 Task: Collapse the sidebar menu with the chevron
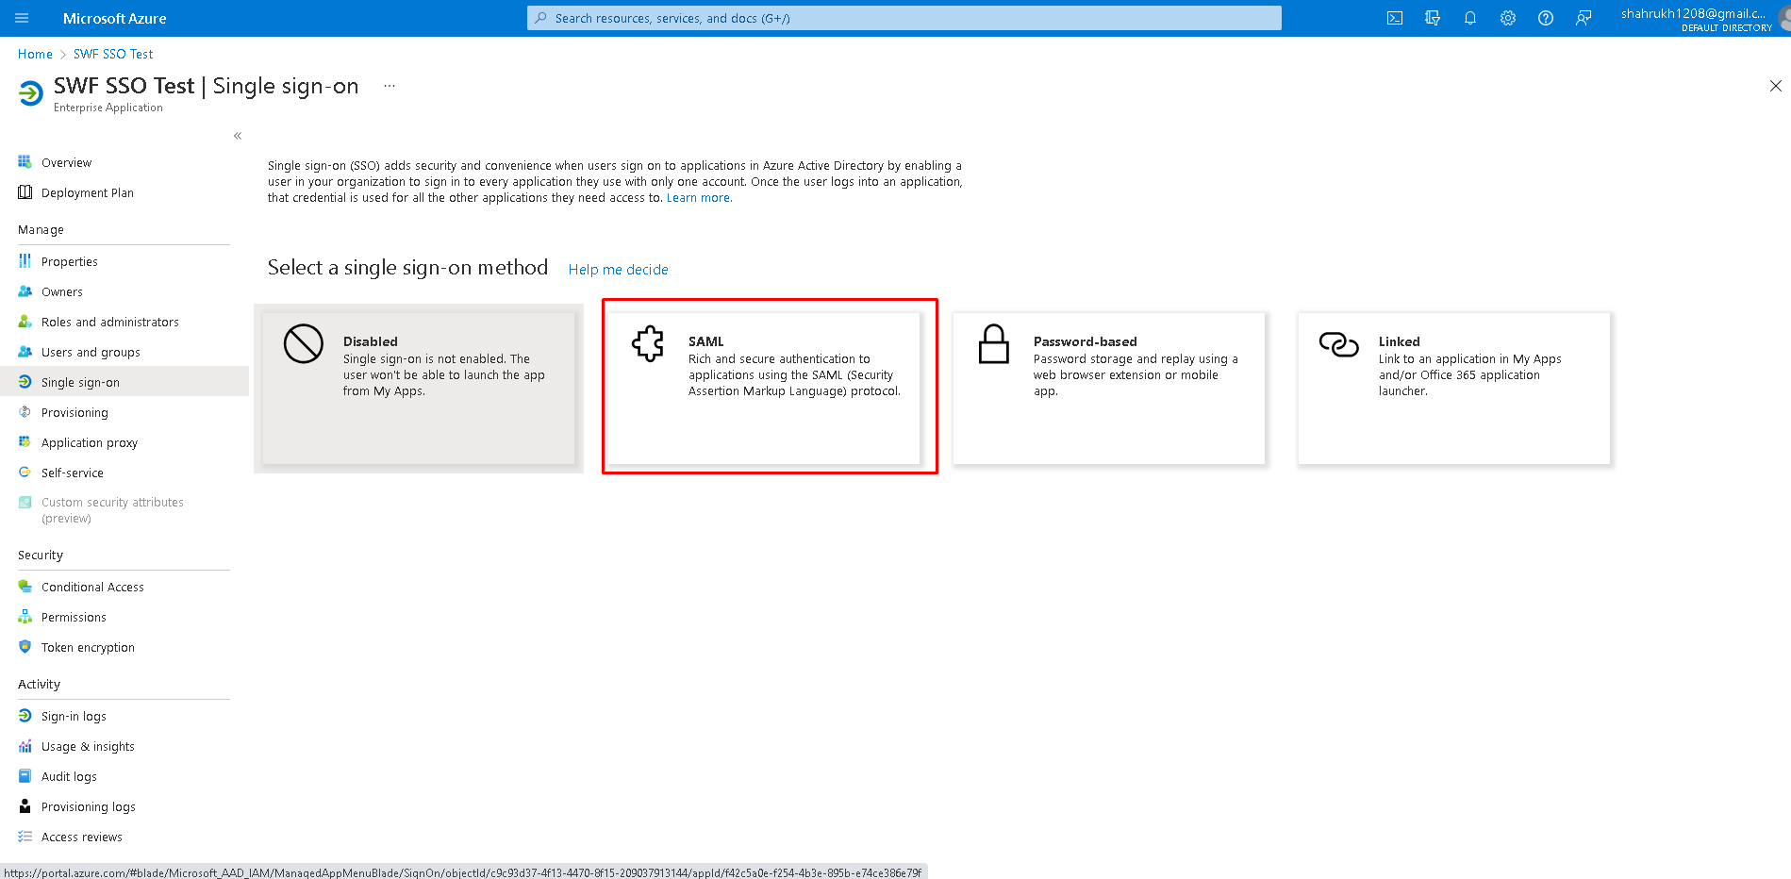click(238, 136)
